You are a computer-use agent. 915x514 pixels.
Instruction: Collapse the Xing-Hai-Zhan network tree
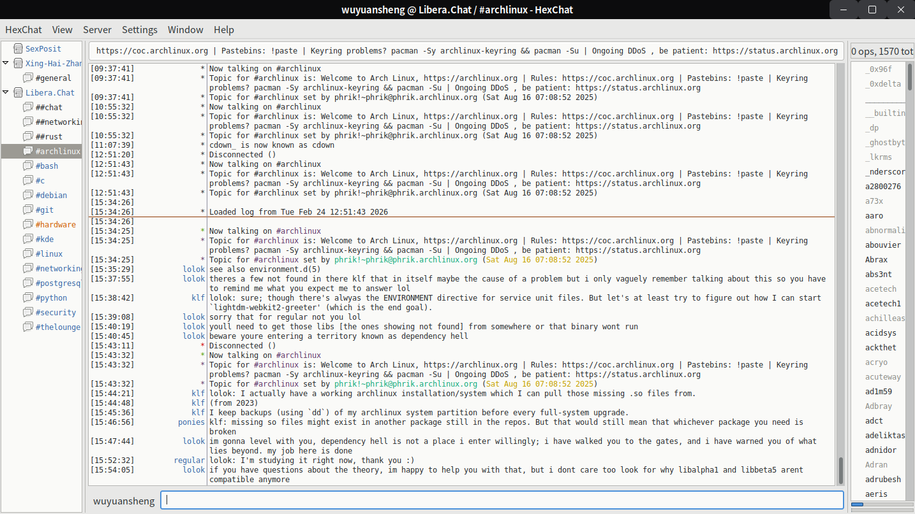pyautogui.click(x=6, y=63)
